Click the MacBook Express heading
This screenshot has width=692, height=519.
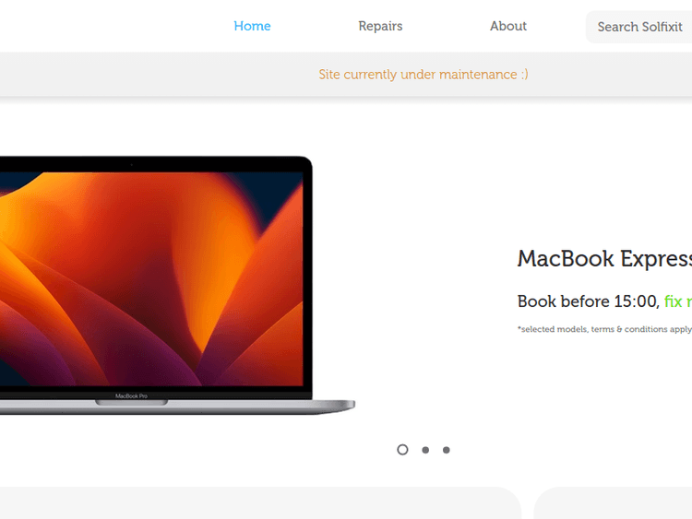click(x=604, y=258)
